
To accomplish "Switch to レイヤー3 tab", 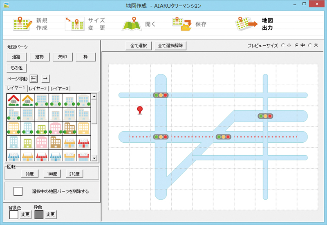I will tap(60, 88).
